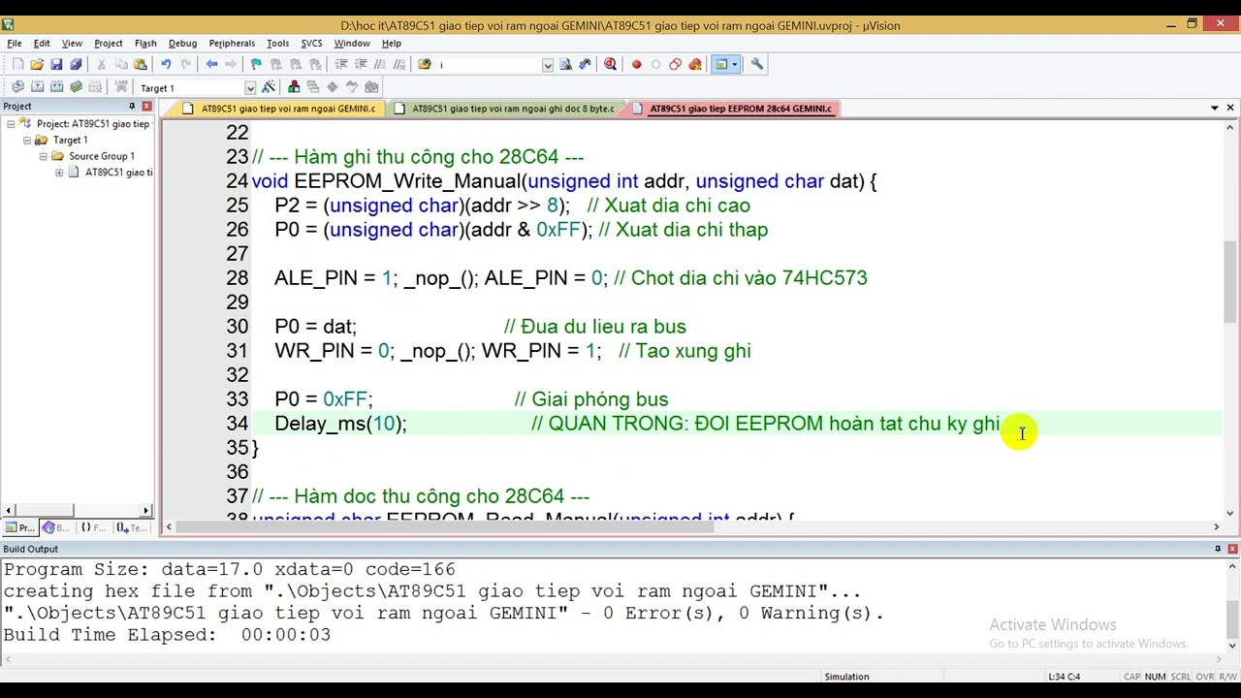Kill all breakpoints icon
1241x698 pixels.
pos(695,64)
